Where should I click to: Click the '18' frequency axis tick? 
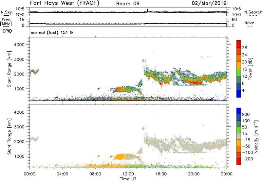pyautogui.click(x=22, y=20)
